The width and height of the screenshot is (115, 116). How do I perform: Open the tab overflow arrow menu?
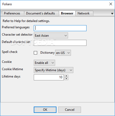(112, 14)
